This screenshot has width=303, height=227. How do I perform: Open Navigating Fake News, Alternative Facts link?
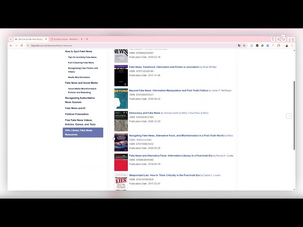tap(176, 136)
